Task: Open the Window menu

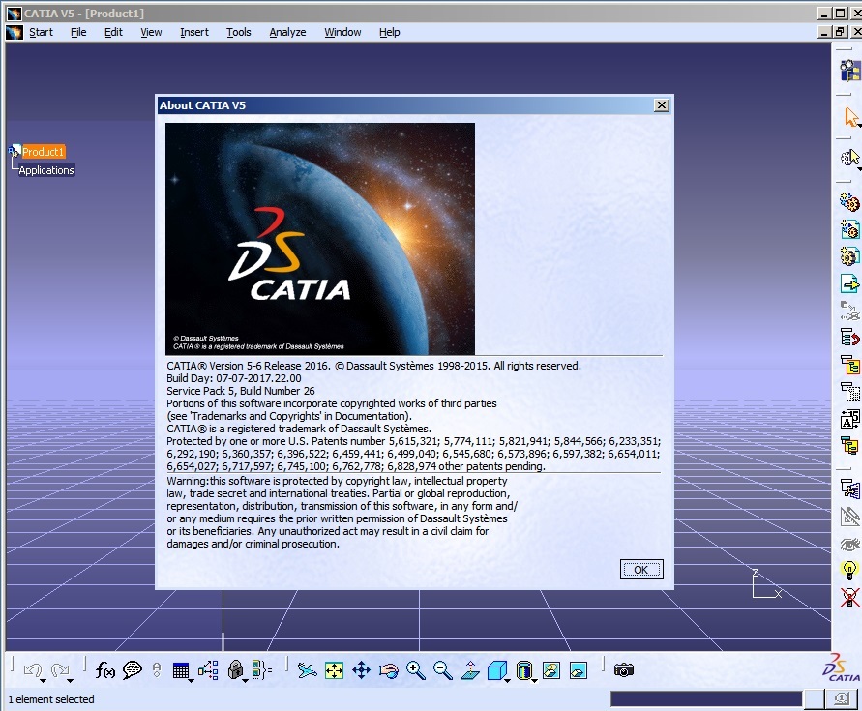Action: 342,32
